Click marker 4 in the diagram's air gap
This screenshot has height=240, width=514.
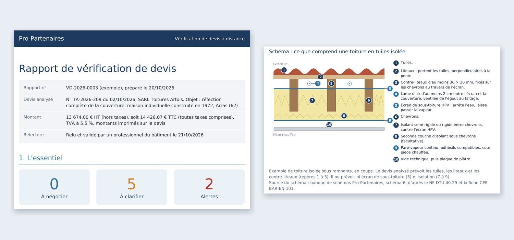tap(318, 83)
